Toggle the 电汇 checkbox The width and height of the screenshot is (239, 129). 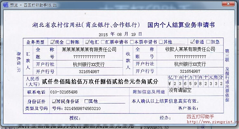tap(87, 42)
